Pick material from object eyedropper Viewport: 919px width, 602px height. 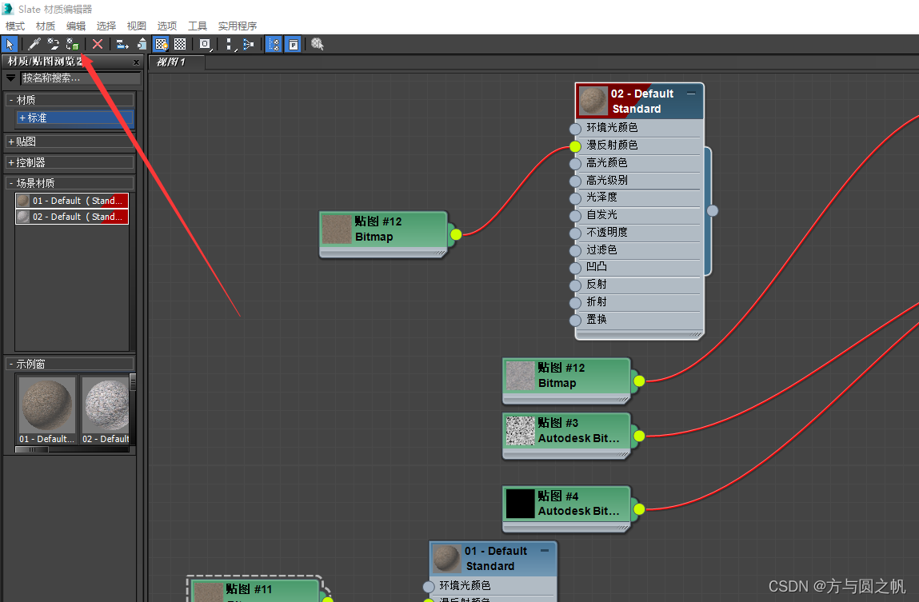34,44
